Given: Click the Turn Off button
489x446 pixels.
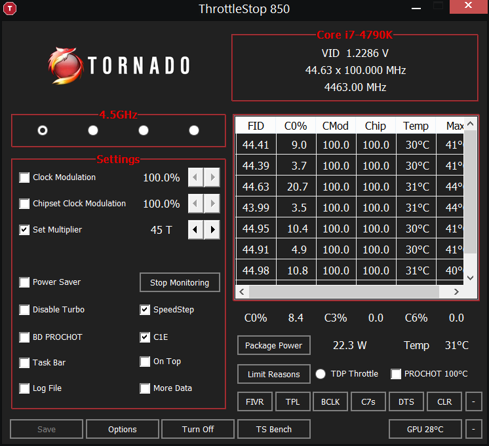Looking at the screenshot, I should click(x=198, y=429).
